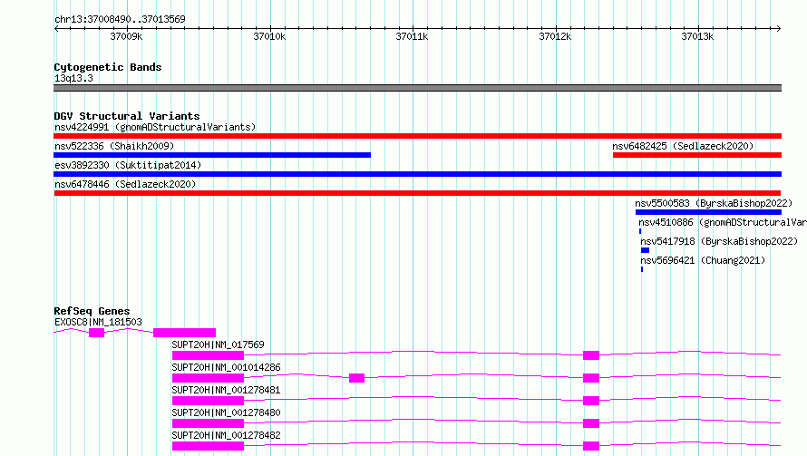Screen dimensions: 807x456
Task: Open the SUPT20H|NM_017569 transcript label
Action: click(218, 344)
